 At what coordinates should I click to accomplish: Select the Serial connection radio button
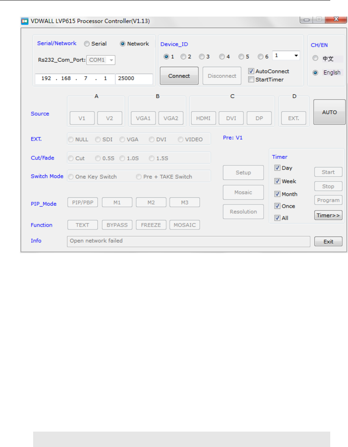[87, 44]
